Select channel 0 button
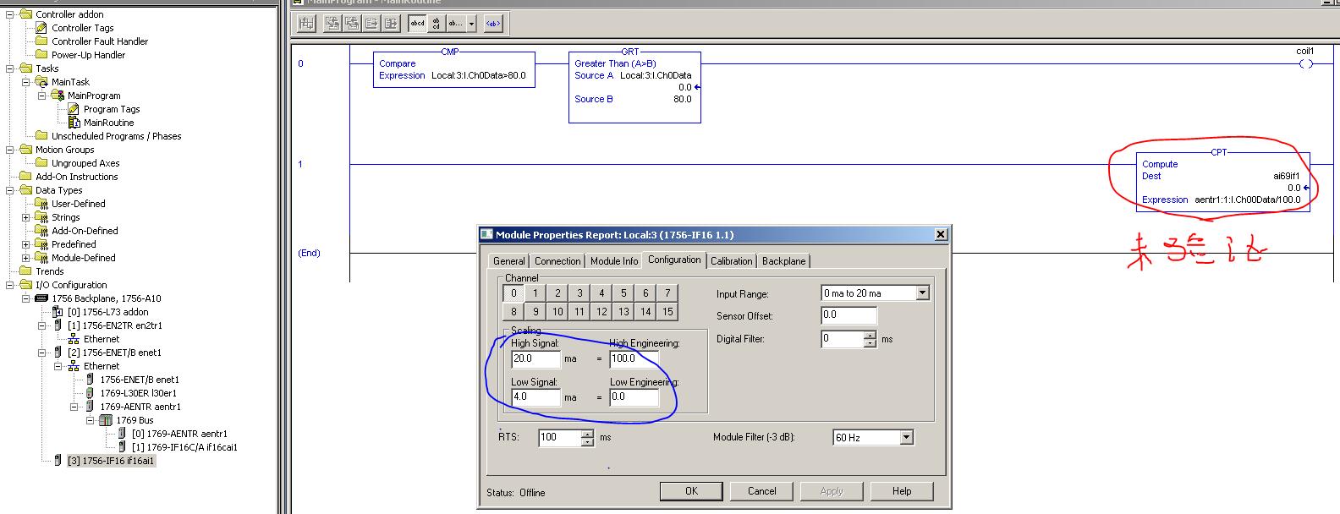1340x514 pixels. coord(513,293)
